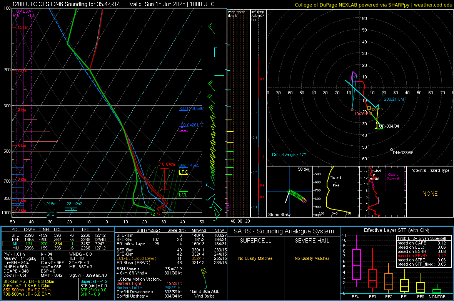Click the 58 deg slinky tilt value
This screenshot has height=301, width=454.
click(x=304, y=169)
